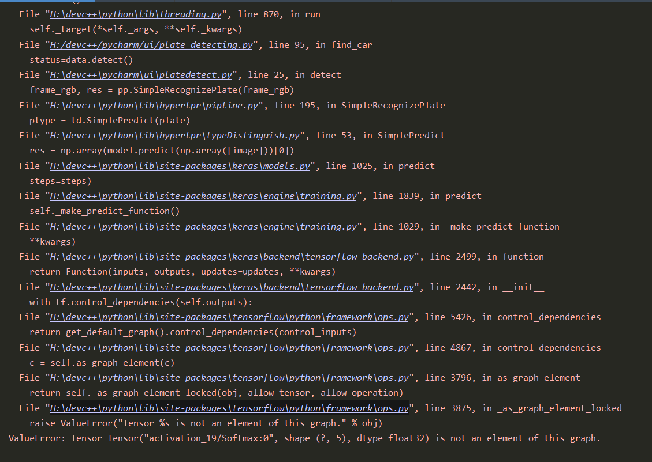Click the text 'line 2442, in __init__'

[486, 287]
